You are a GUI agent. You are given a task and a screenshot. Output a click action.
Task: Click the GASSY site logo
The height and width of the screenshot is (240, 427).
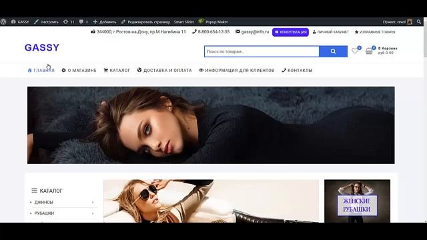click(x=42, y=47)
